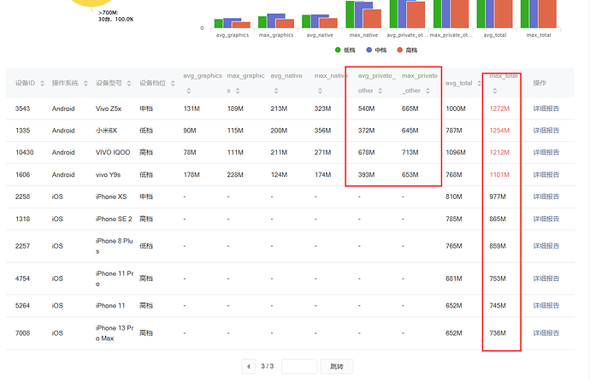Open 详细报告 for VIVO IQOO
Image resolution: width=590 pixels, height=381 pixels.
tap(546, 152)
